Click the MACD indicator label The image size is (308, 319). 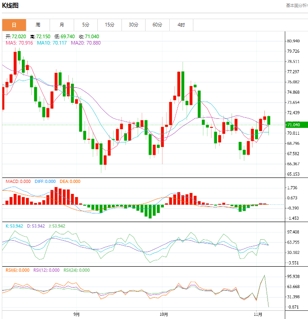tap(18, 182)
